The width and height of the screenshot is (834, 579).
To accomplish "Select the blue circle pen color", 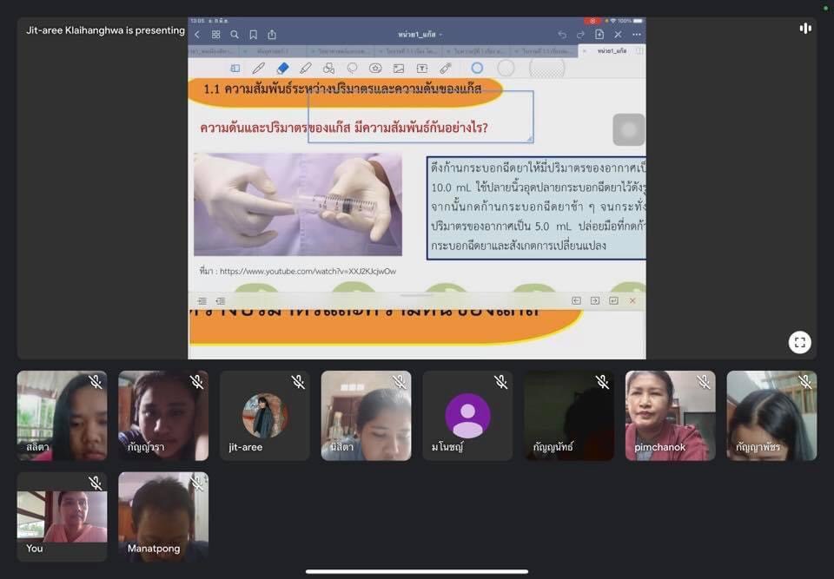I will 477,68.
